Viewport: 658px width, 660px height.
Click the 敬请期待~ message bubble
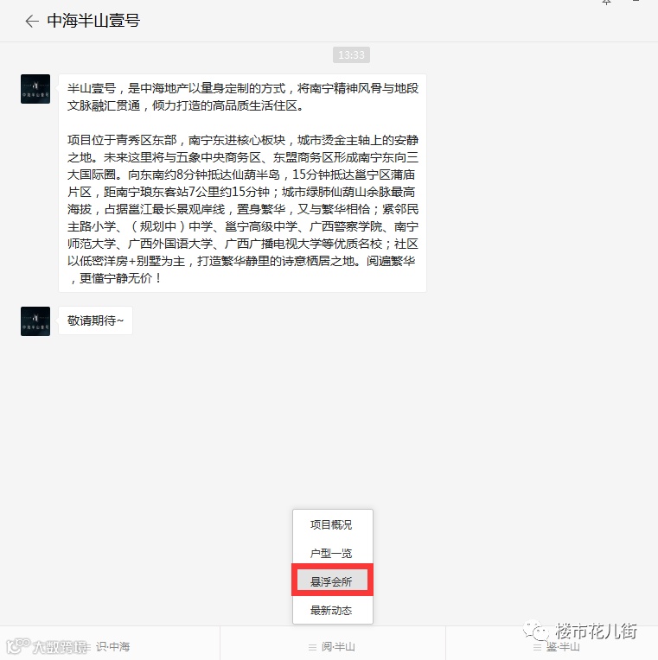tap(96, 320)
